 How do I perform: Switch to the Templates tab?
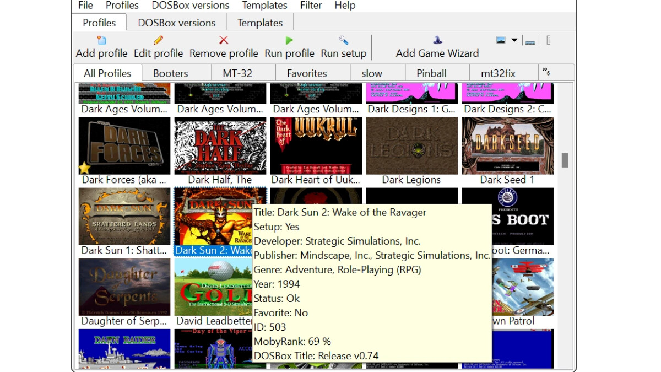260,23
